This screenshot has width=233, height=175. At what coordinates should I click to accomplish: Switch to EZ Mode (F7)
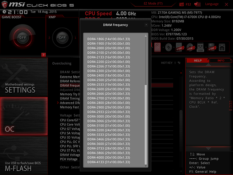pyautogui.click(x=153, y=3)
